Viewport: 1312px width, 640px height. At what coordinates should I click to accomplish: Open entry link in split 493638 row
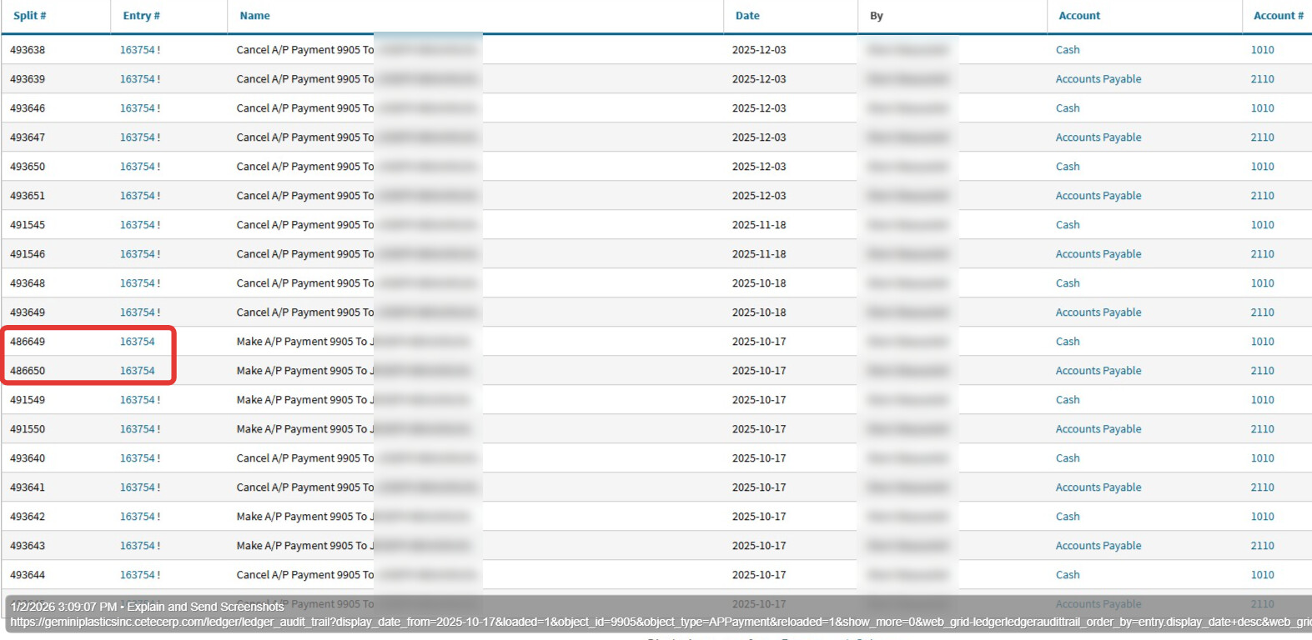pyautogui.click(x=137, y=50)
